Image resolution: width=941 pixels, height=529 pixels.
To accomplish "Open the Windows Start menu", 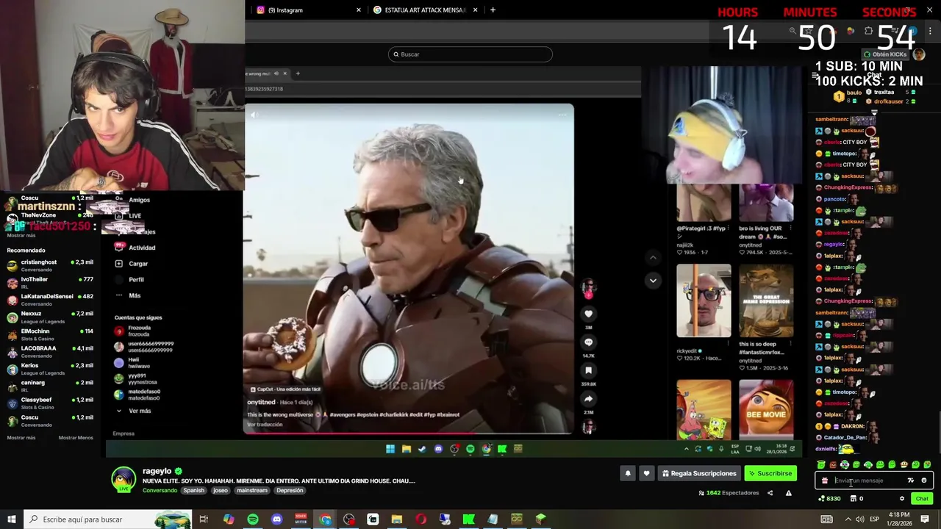I will 11,519.
